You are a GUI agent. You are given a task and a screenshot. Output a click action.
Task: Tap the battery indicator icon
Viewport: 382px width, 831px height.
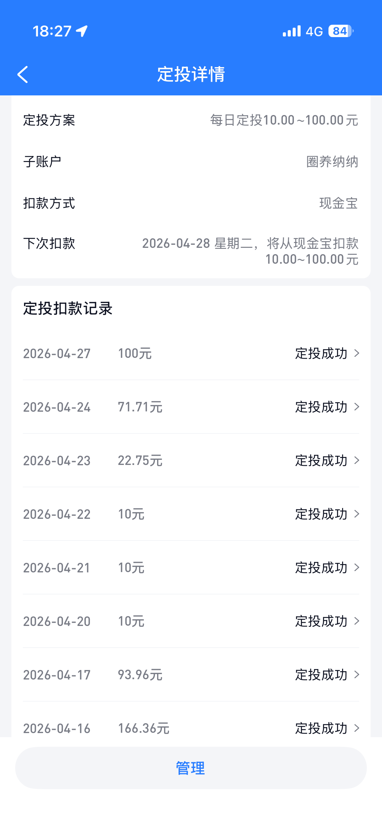[x=341, y=31]
